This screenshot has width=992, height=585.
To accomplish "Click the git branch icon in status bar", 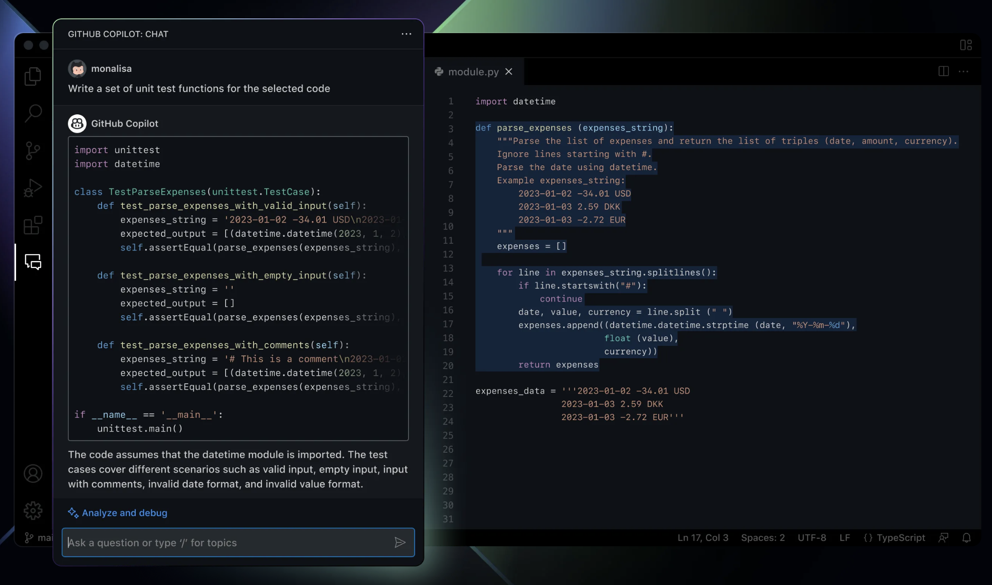I will (x=29, y=538).
